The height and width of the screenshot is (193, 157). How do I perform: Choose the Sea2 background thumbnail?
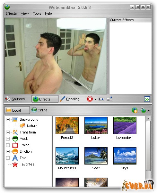click(96, 156)
